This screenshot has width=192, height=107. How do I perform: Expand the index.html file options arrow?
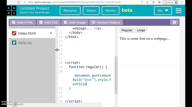[x=51, y=33]
